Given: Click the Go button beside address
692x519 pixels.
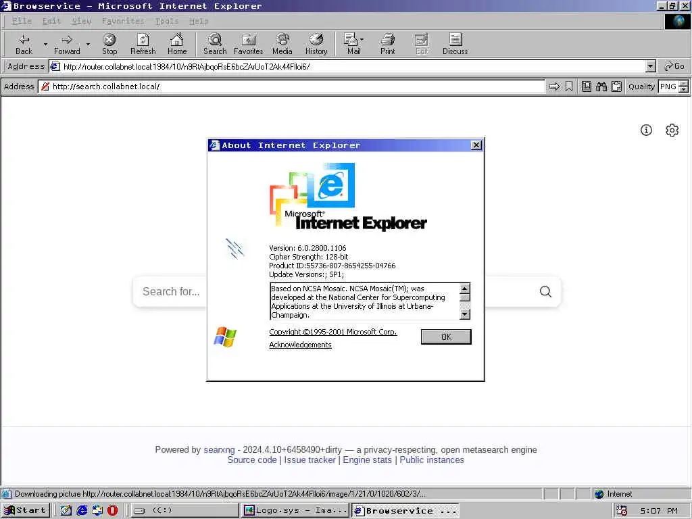Looking at the screenshot, I should pos(674,67).
